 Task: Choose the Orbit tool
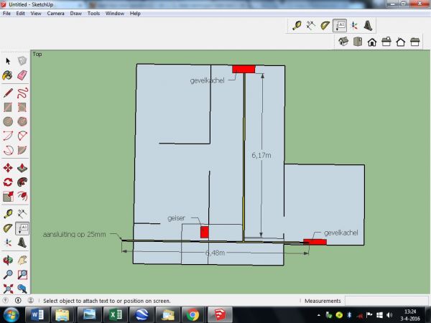pos(8,260)
